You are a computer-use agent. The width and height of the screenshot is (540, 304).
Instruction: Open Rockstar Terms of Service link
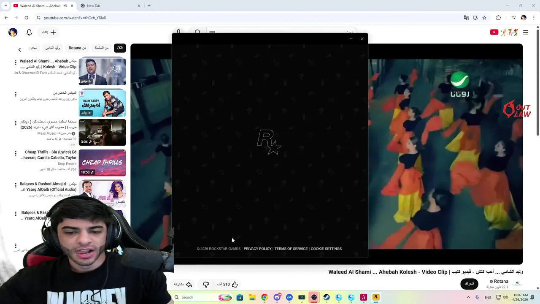pyautogui.click(x=291, y=249)
